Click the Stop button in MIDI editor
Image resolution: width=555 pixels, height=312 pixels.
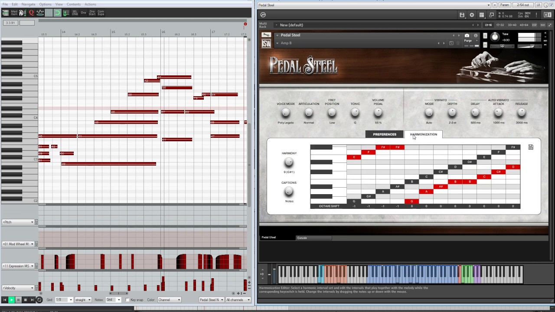[25, 300]
